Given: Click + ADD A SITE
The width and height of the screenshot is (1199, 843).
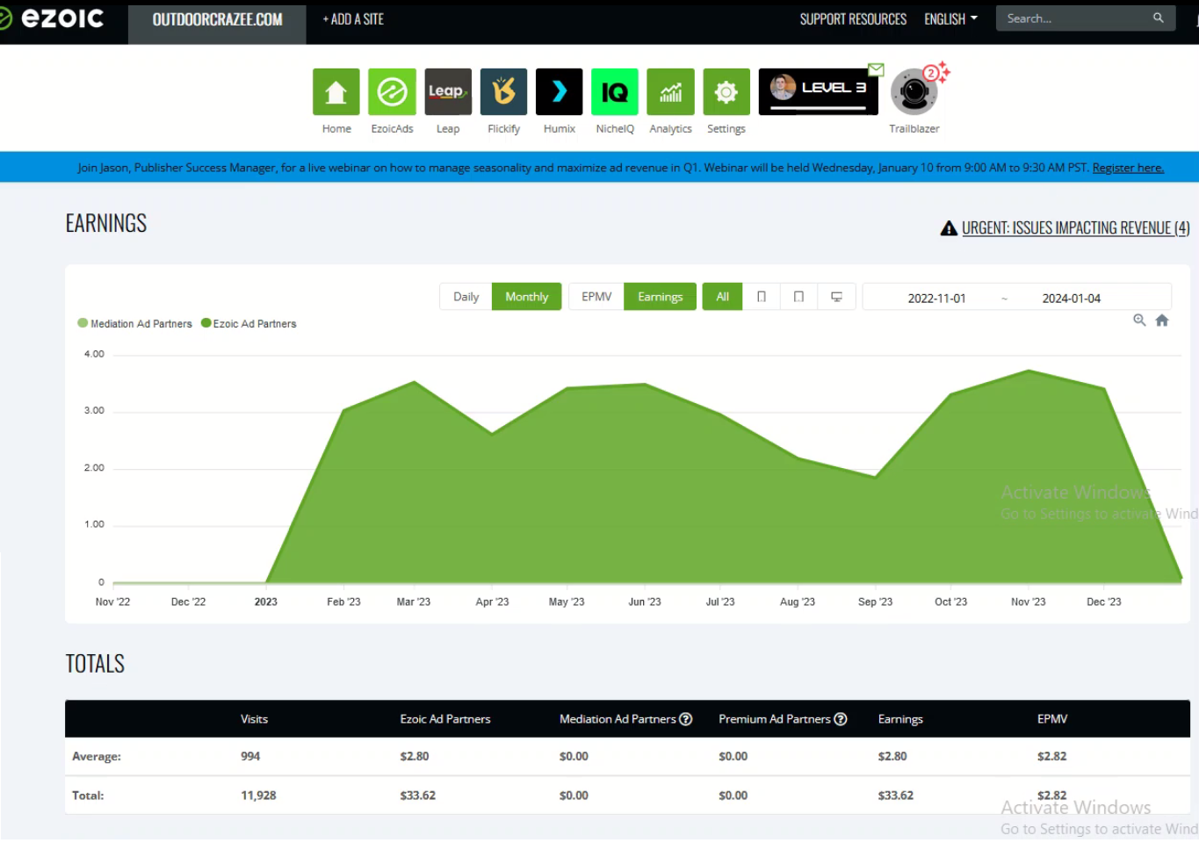Looking at the screenshot, I should (353, 19).
